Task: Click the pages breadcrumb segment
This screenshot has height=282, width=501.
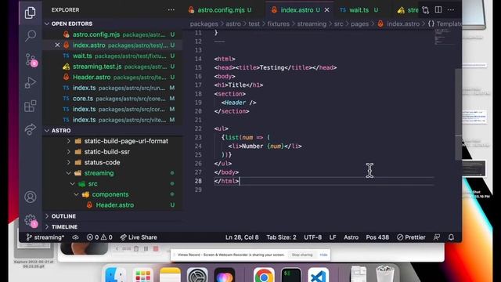Action: [359, 23]
